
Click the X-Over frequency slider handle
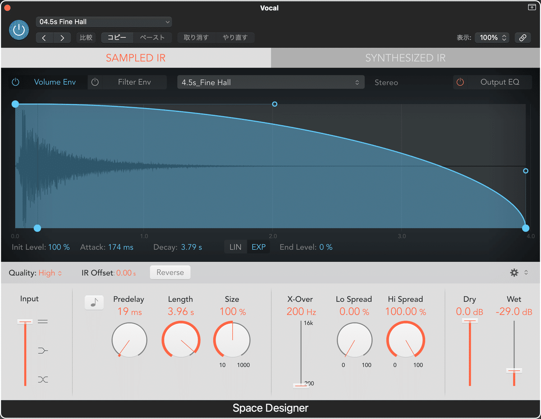click(301, 385)
